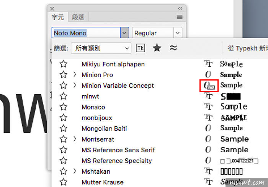268x187 pixels.
Task: Click TrueType icon beside monbijoux
Action: (208, 118)
